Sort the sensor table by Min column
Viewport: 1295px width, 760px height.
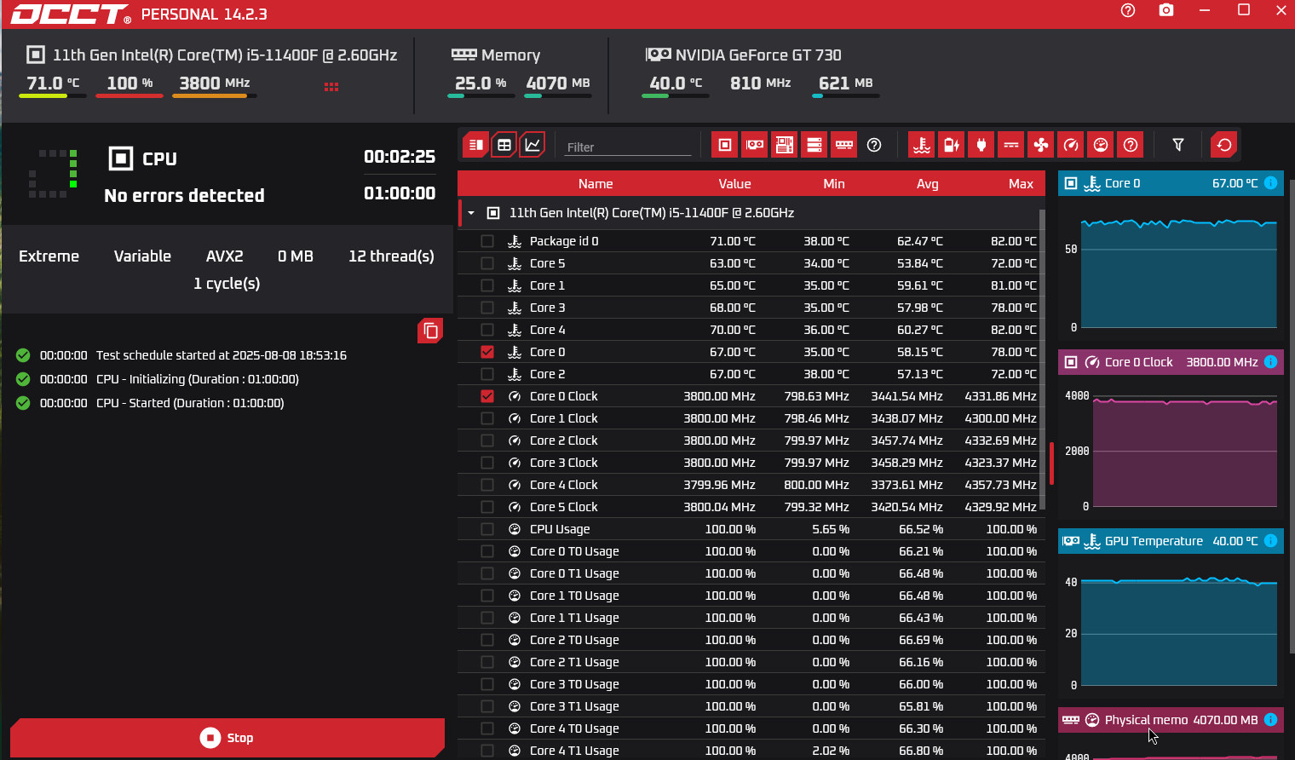(834, 184)
